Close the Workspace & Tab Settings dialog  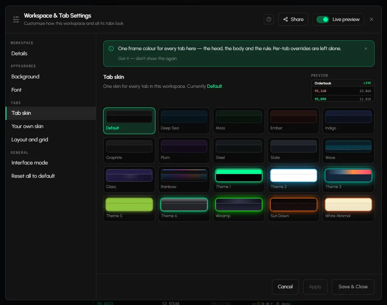[x=372, y=19]
